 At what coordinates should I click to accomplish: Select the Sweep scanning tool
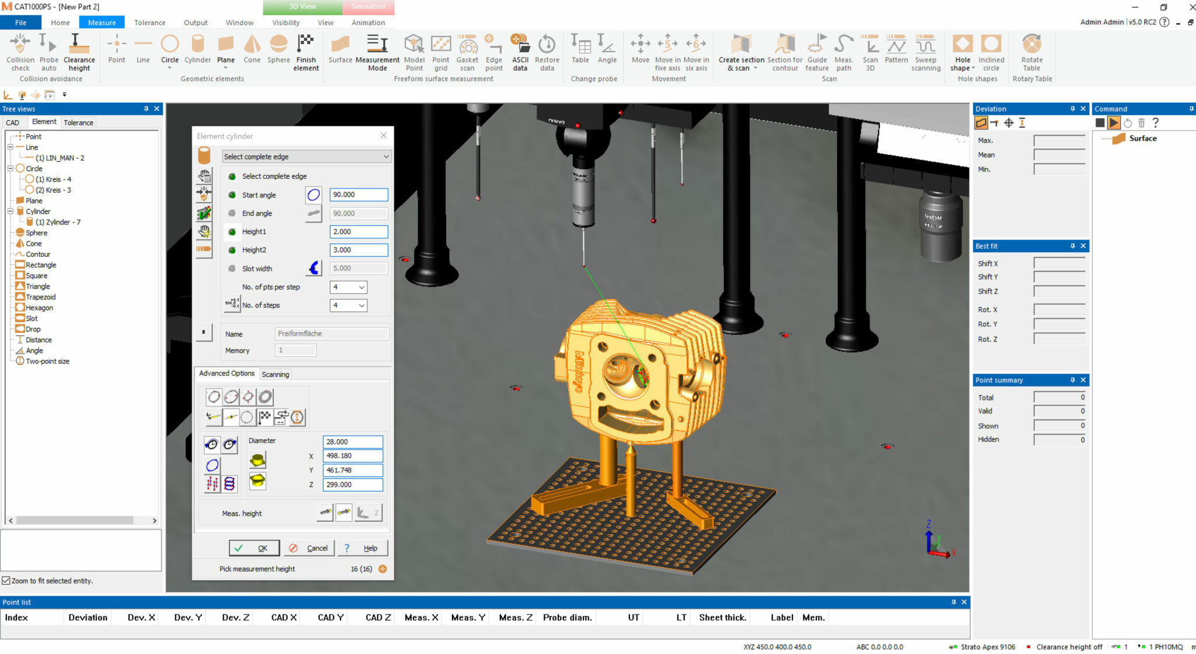coord(926,46)
